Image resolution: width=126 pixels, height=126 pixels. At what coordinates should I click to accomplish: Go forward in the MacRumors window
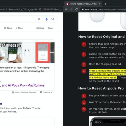click(x=72, y=9)
